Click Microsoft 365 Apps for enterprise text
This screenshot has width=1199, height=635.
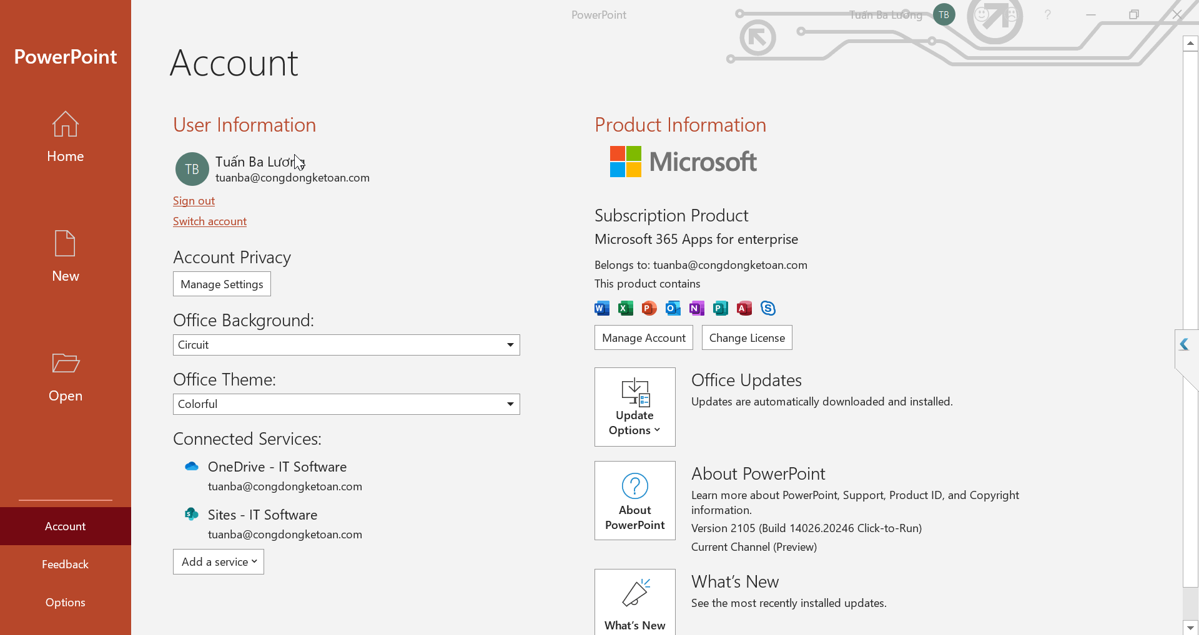click(696, 240)
